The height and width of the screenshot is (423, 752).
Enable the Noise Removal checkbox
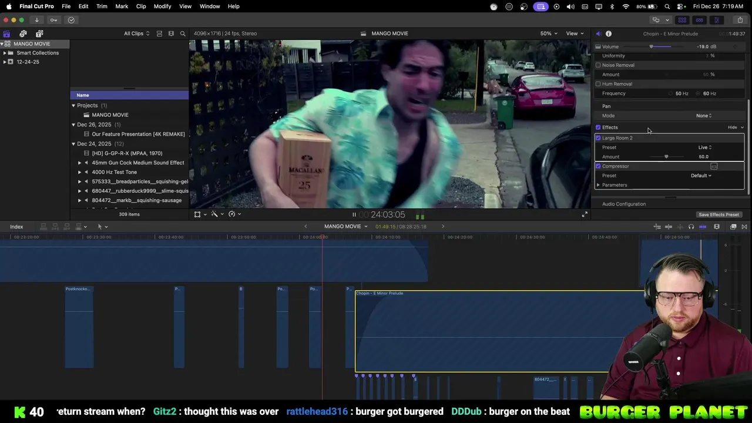(x=598, y=65)
